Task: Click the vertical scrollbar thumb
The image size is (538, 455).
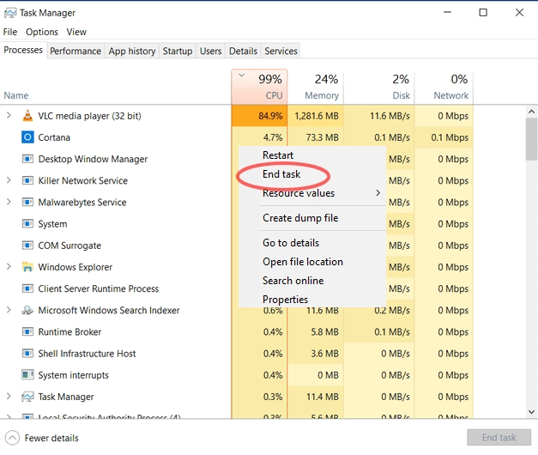Action: point(531,139)
